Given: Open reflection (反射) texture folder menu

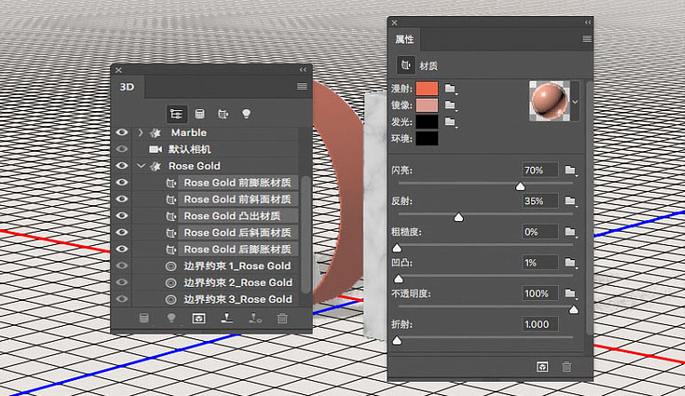Looking at the screenshot, I should point(570,201).
